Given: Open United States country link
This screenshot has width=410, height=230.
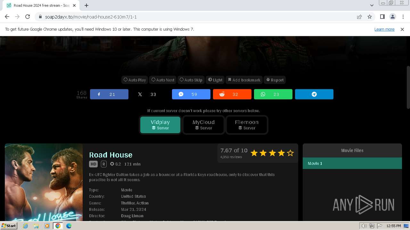Looking at the screenshot, I should (133, 196).
